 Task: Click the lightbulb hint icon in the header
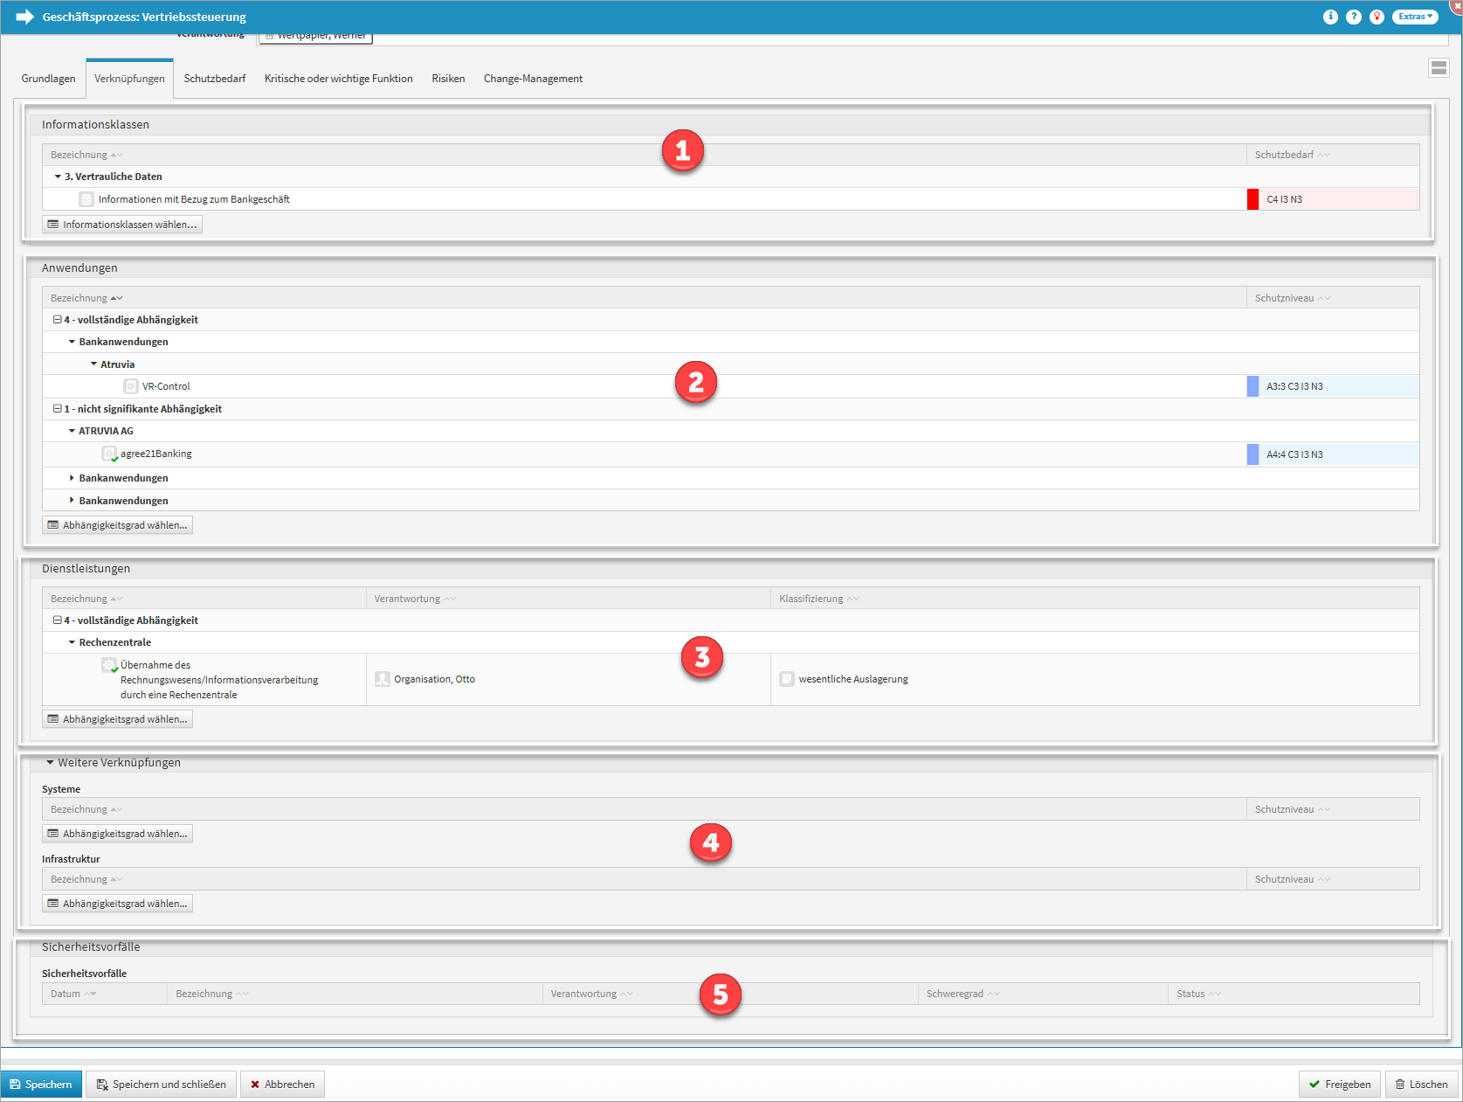pos(1377,17)
